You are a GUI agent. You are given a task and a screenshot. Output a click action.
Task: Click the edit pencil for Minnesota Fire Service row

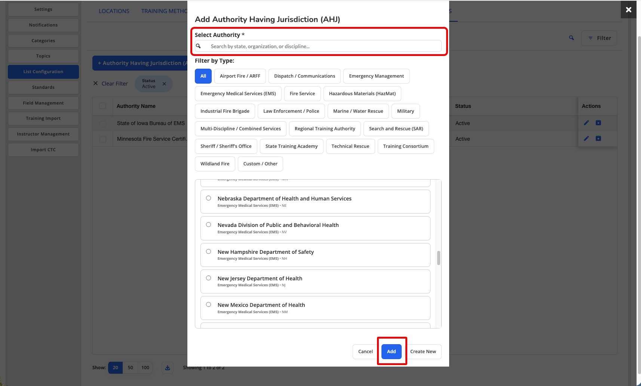[x=586, y=138]
